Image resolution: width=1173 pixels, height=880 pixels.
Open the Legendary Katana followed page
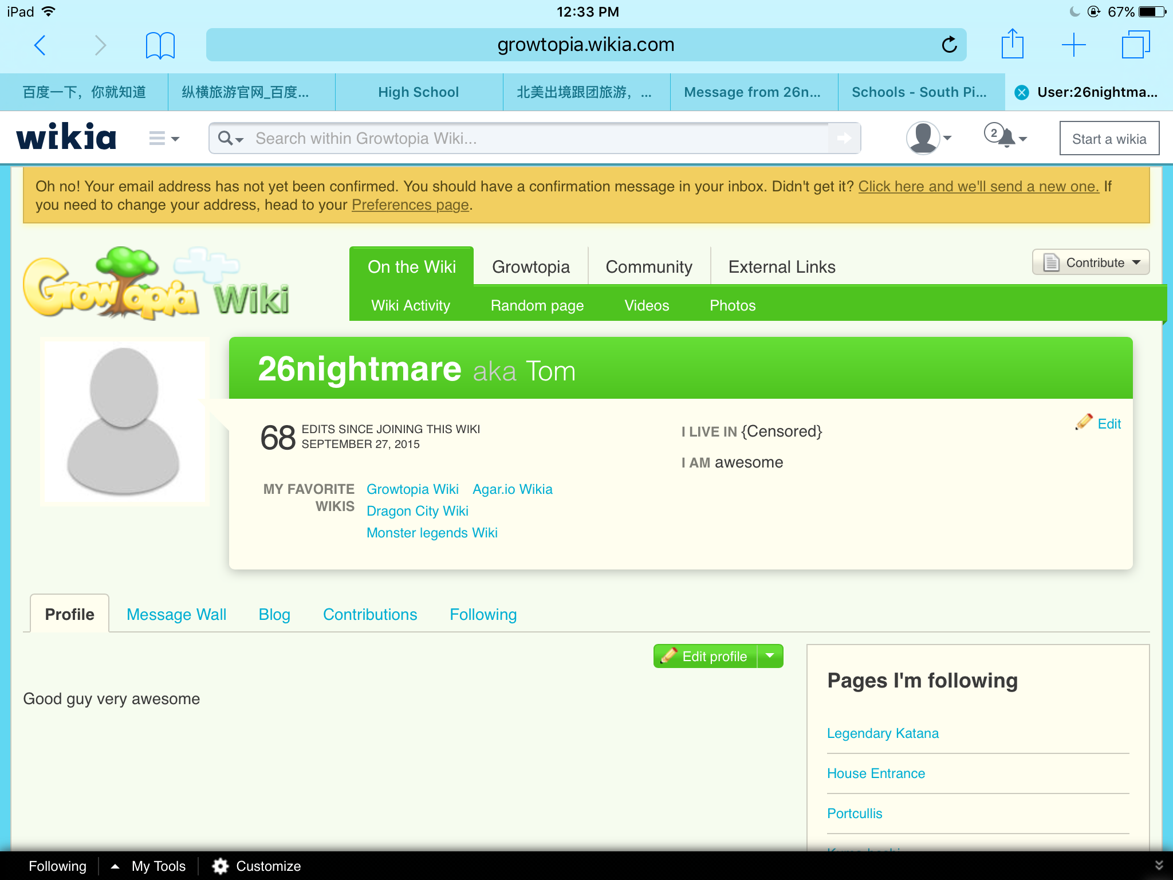[x=883, y=733]
